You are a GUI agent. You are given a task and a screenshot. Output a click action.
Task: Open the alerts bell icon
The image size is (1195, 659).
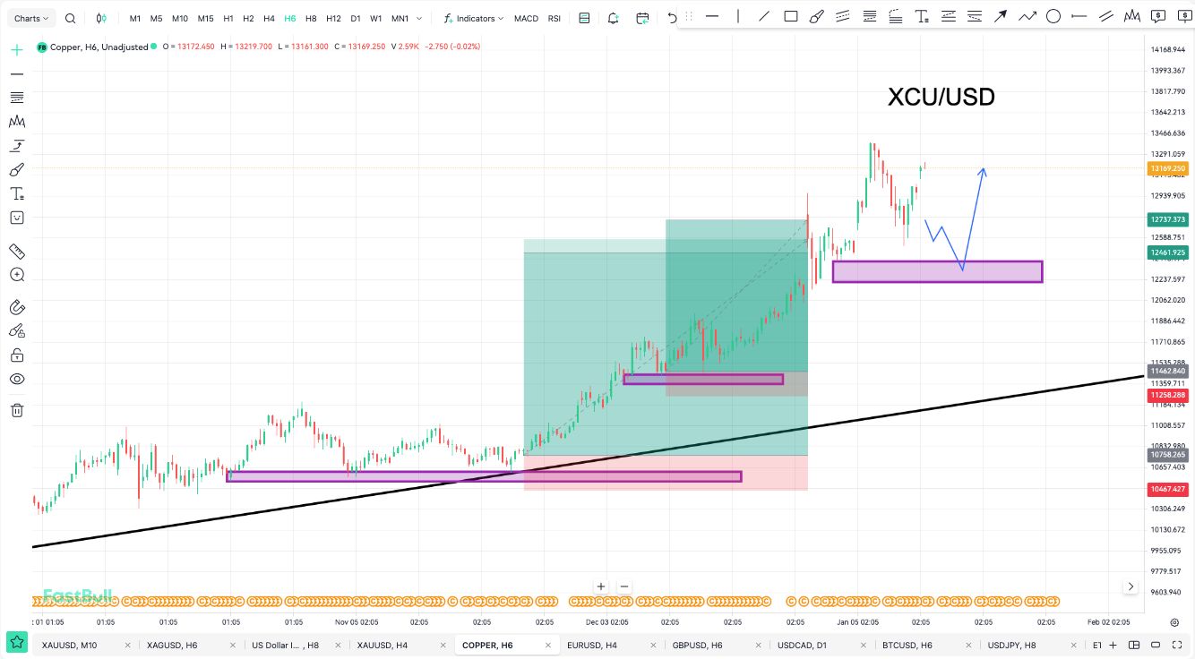(613, 18)
